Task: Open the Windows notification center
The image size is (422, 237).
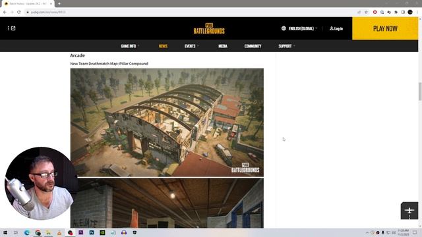Action: [x=415, y=232]
